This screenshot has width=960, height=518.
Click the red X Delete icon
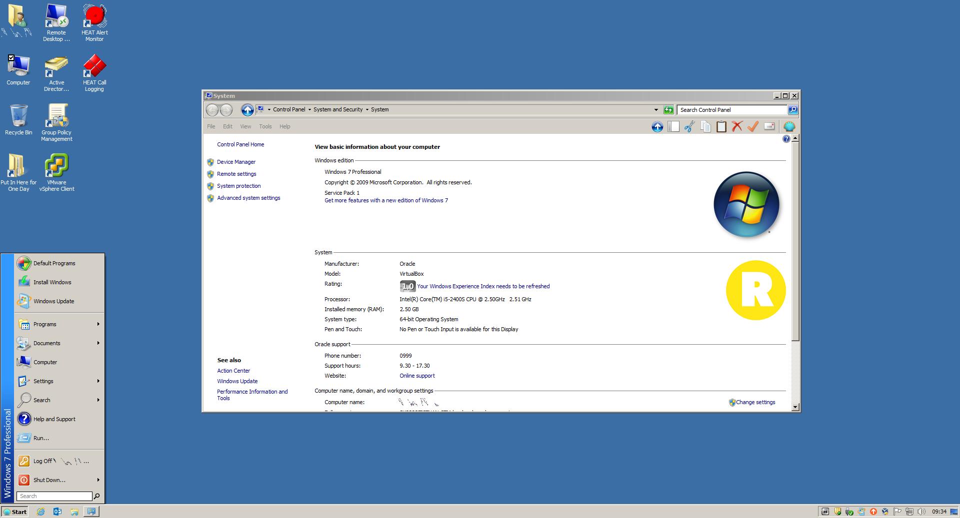coord(737,127)
